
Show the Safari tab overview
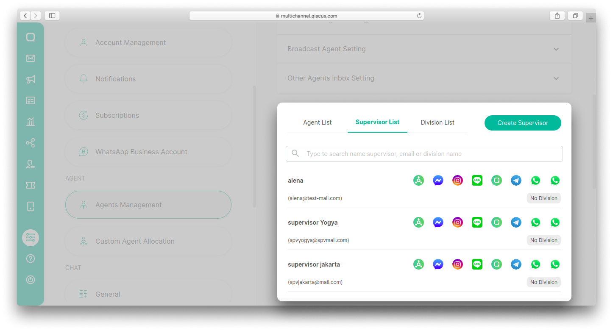click(575, 16)
